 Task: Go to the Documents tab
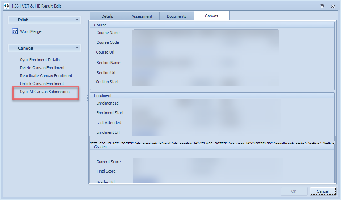click(177, 16)
